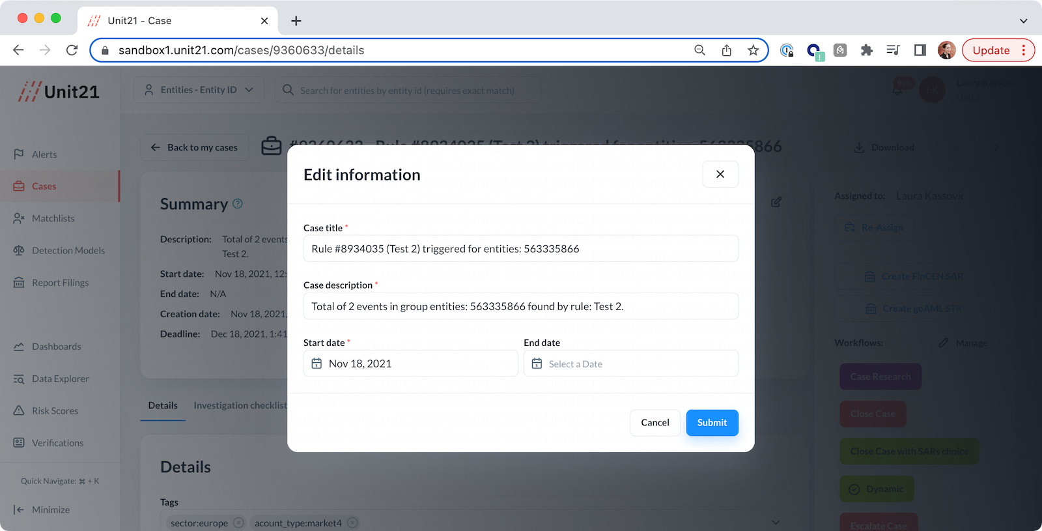The image size is (1042, 531).
Task: Click the Summary help icon
Action: (238, 204)
